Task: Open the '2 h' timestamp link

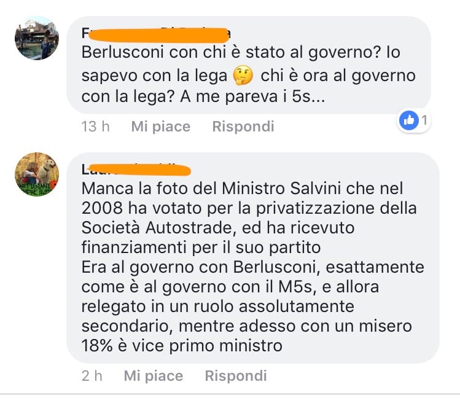Action: pyautogui.click(x=92, y=376)
